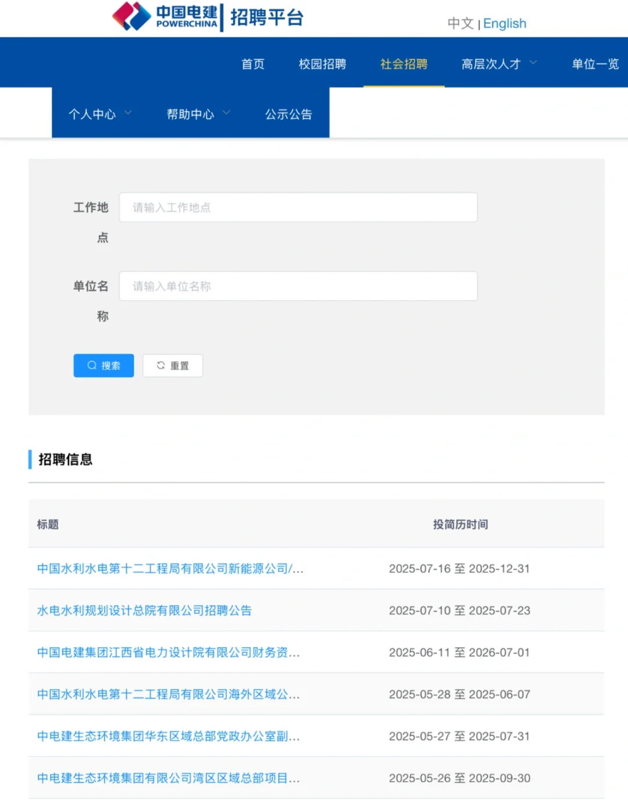Image resolution: width=628 pixels, height=806 pixels.
Task: Click the 招聘信息 section heading
Action: 65,459
